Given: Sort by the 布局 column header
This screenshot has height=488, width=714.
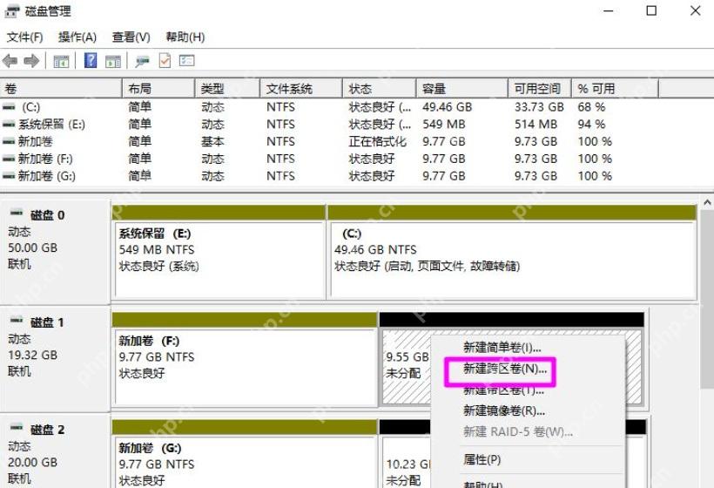Looking at the screenshot, I should coord(158,88).
